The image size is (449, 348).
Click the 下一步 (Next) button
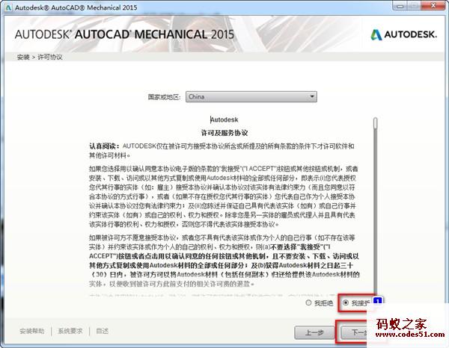coord(354,332)
